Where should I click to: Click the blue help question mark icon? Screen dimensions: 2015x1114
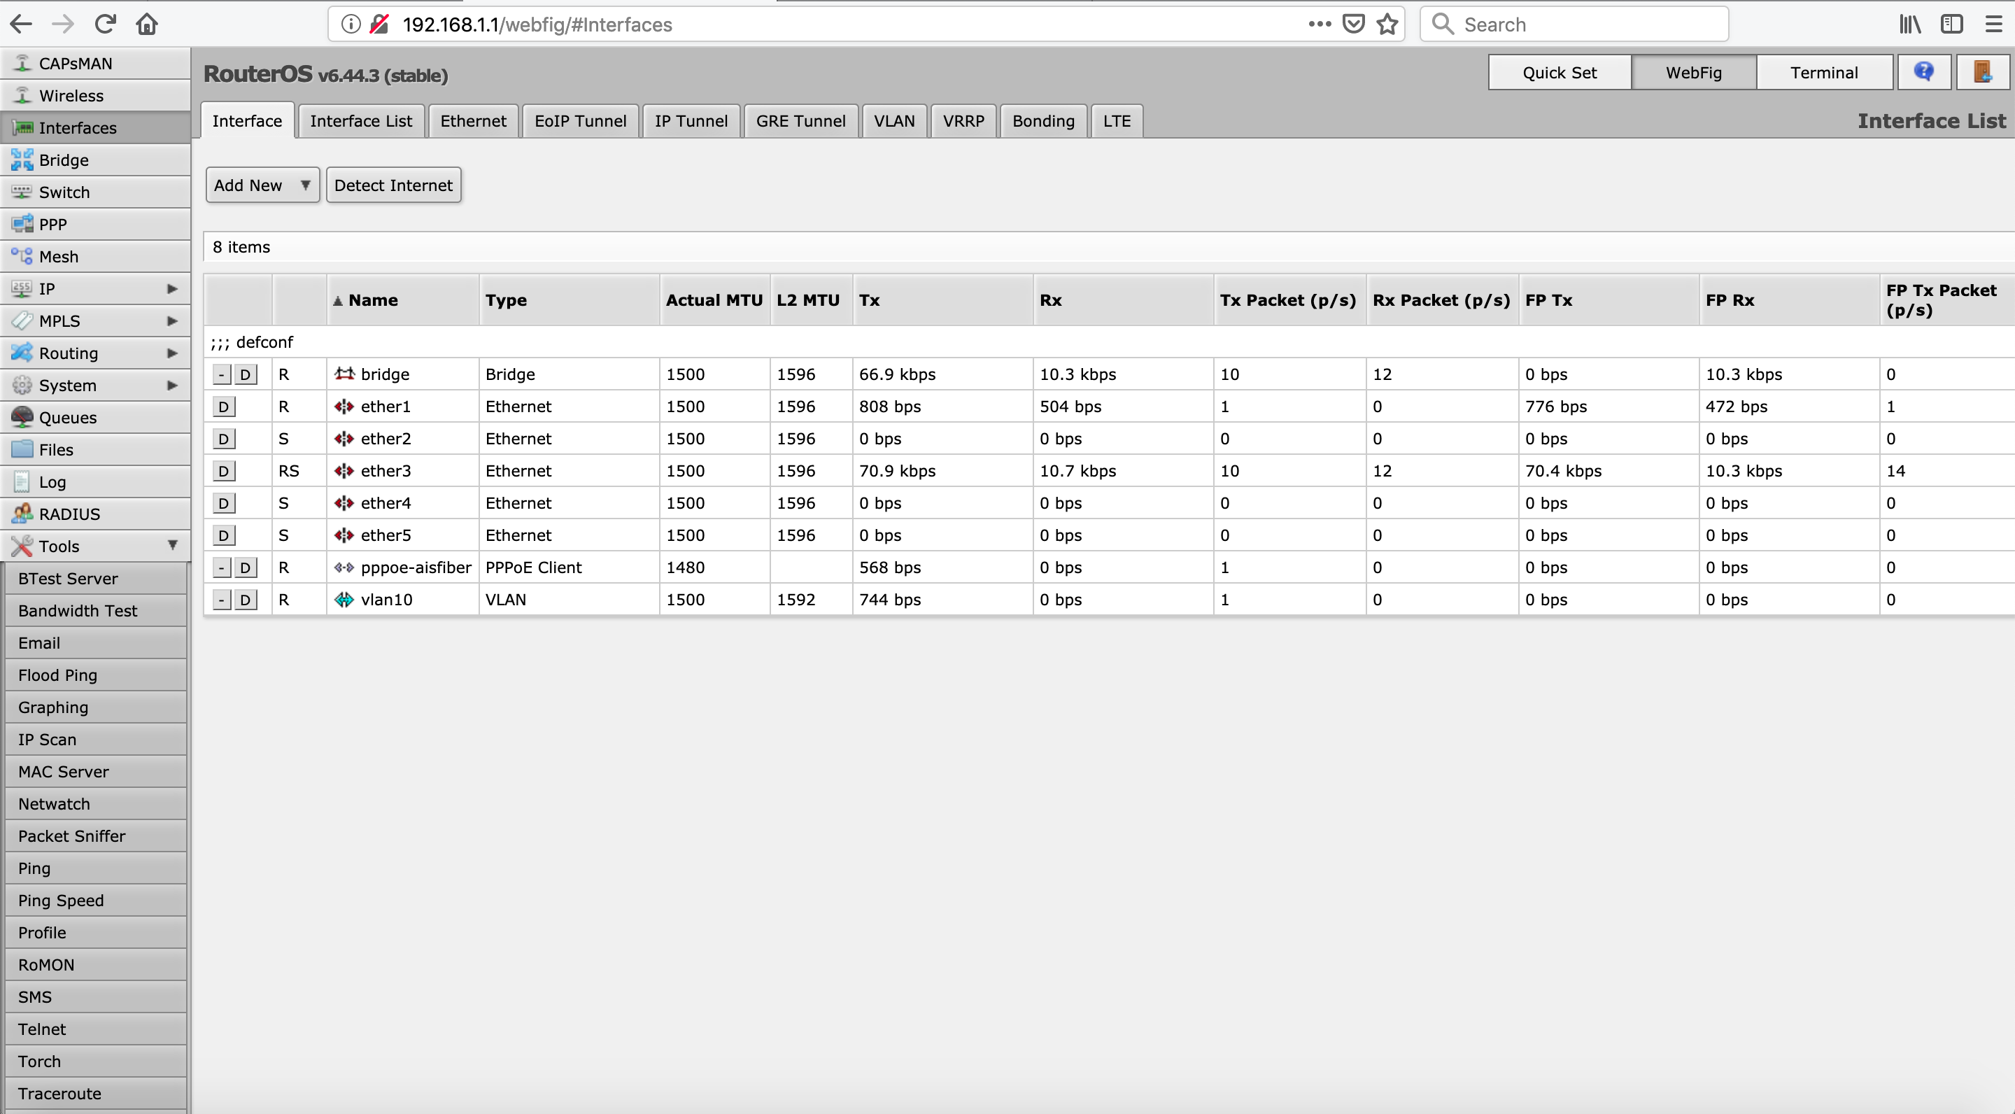click(x=1923, y=72)
